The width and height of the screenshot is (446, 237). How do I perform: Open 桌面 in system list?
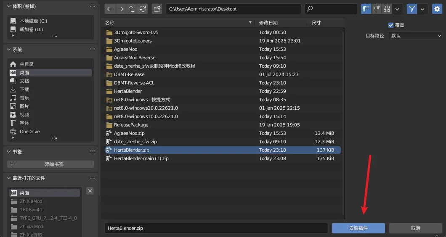(50, 73)
